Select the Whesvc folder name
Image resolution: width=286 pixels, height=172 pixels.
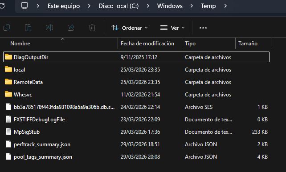point(23,95)
